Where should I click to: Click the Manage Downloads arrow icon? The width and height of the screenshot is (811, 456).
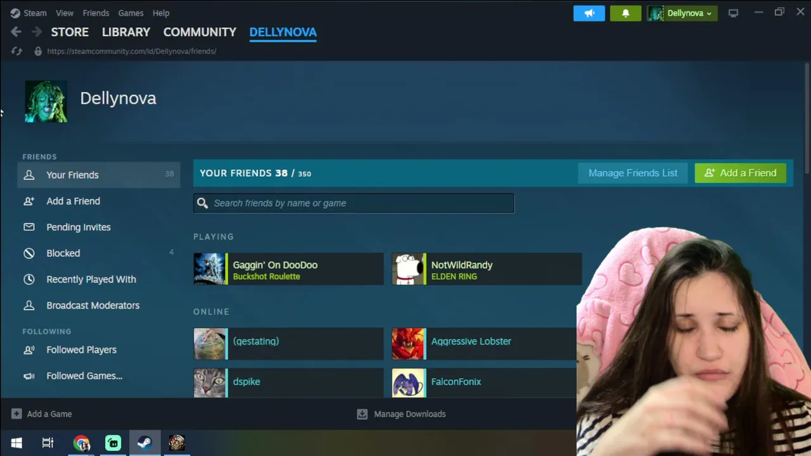362,414
